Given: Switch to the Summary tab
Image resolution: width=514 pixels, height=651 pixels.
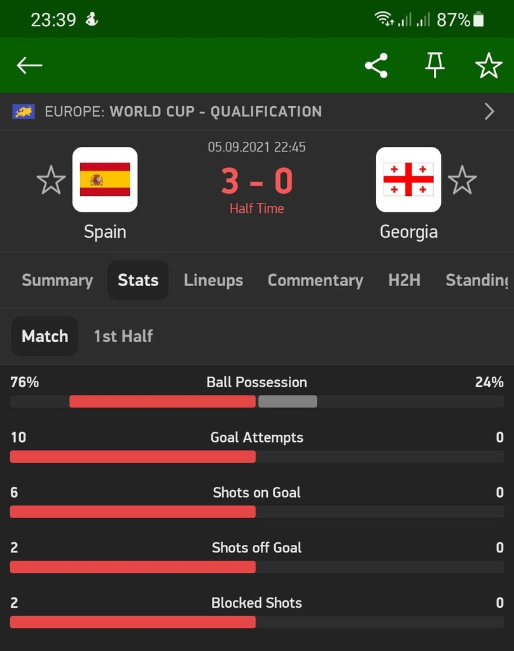Looking at the screenshot, I should (x=57, y=280).
